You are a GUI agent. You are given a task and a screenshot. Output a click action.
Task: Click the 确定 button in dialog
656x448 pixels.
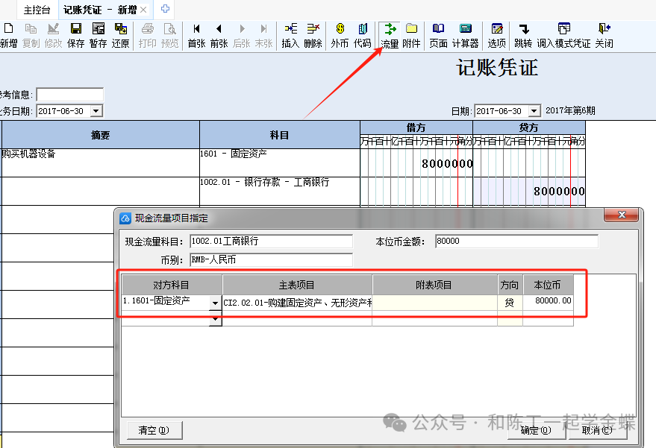click(x=537, y=430)
